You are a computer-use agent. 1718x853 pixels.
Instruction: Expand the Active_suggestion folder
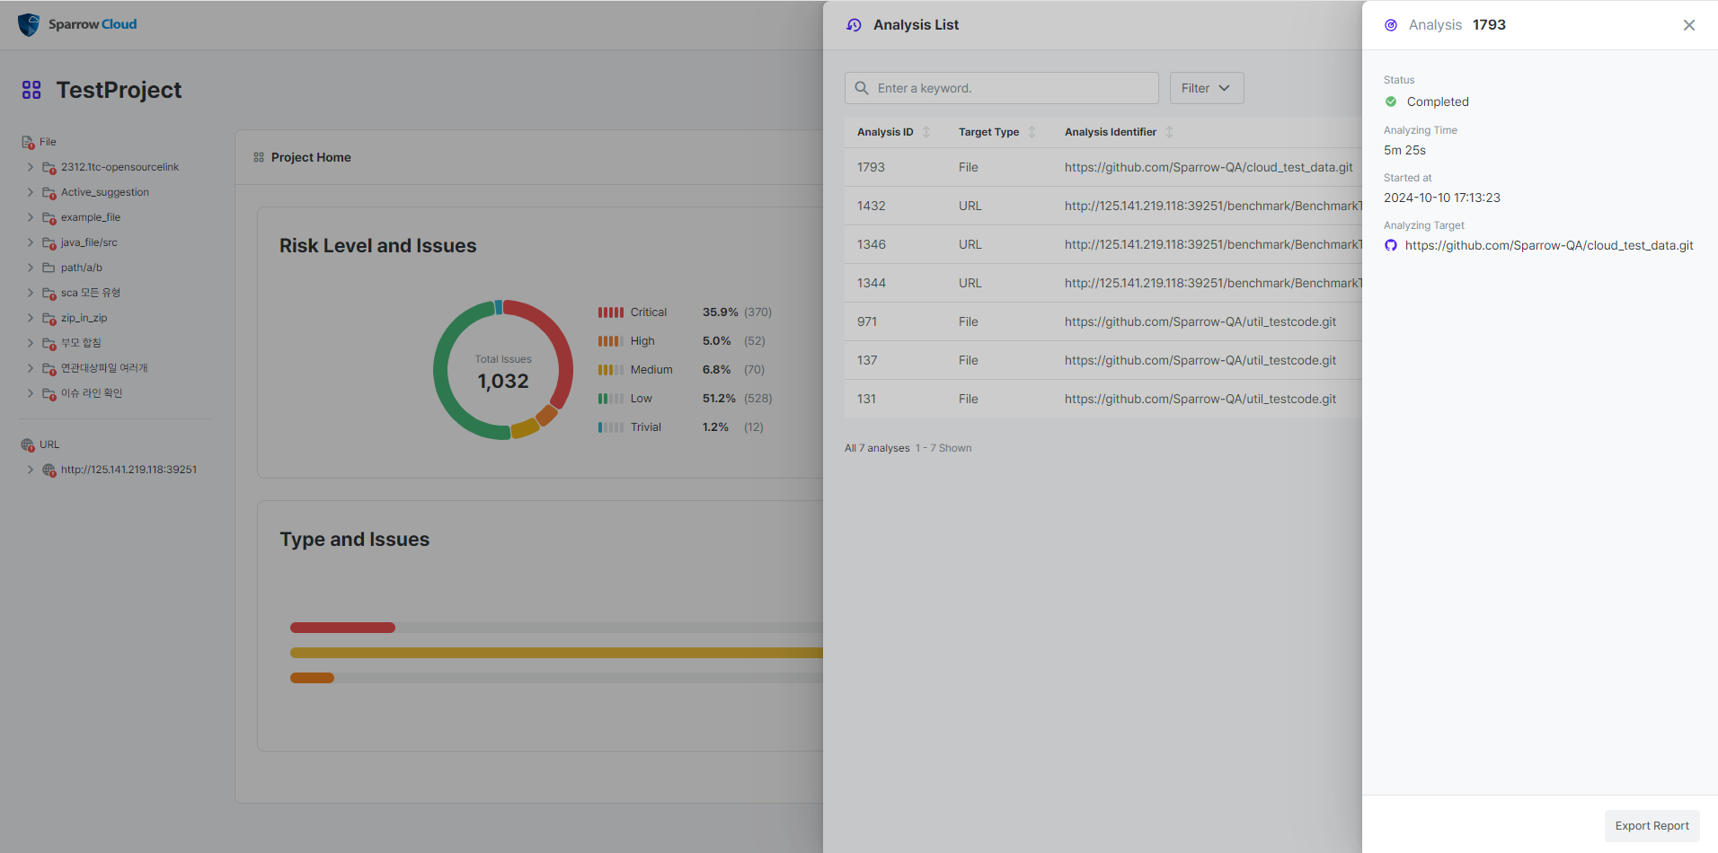pos(30,192)
